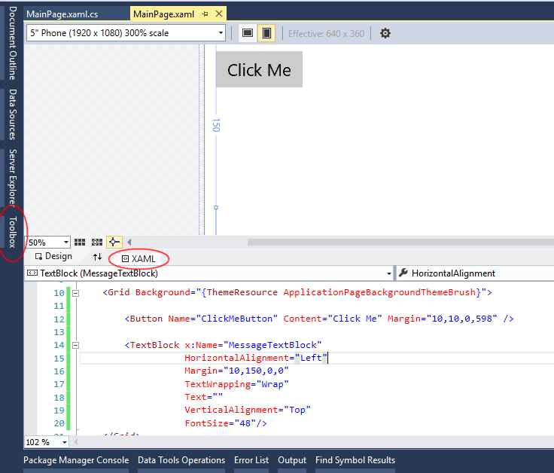Open the Package Manager Console tab
Screen dimensions: 554x473
(x=76, y=460)
